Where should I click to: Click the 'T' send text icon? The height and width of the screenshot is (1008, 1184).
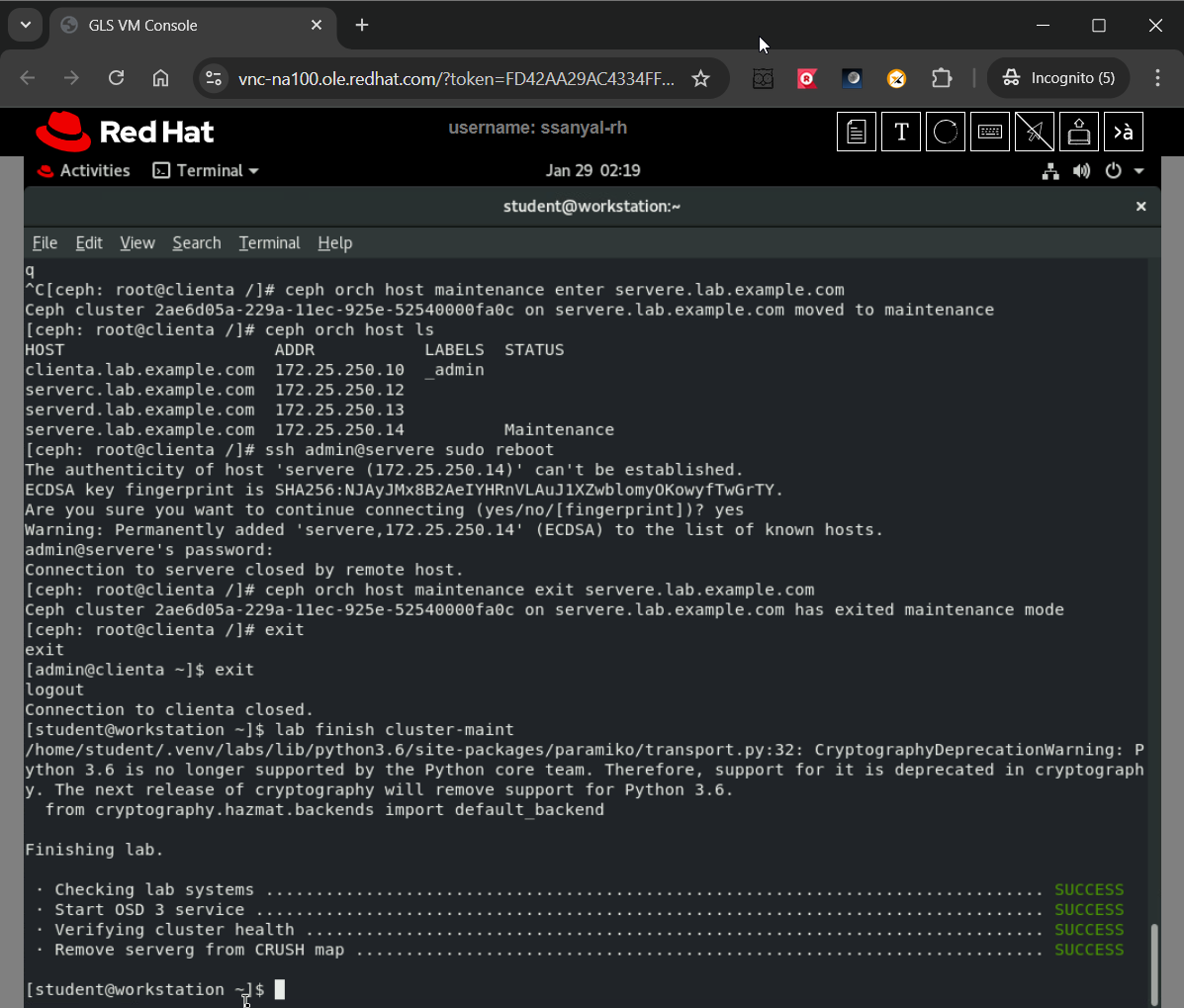[x=901, y=132]
